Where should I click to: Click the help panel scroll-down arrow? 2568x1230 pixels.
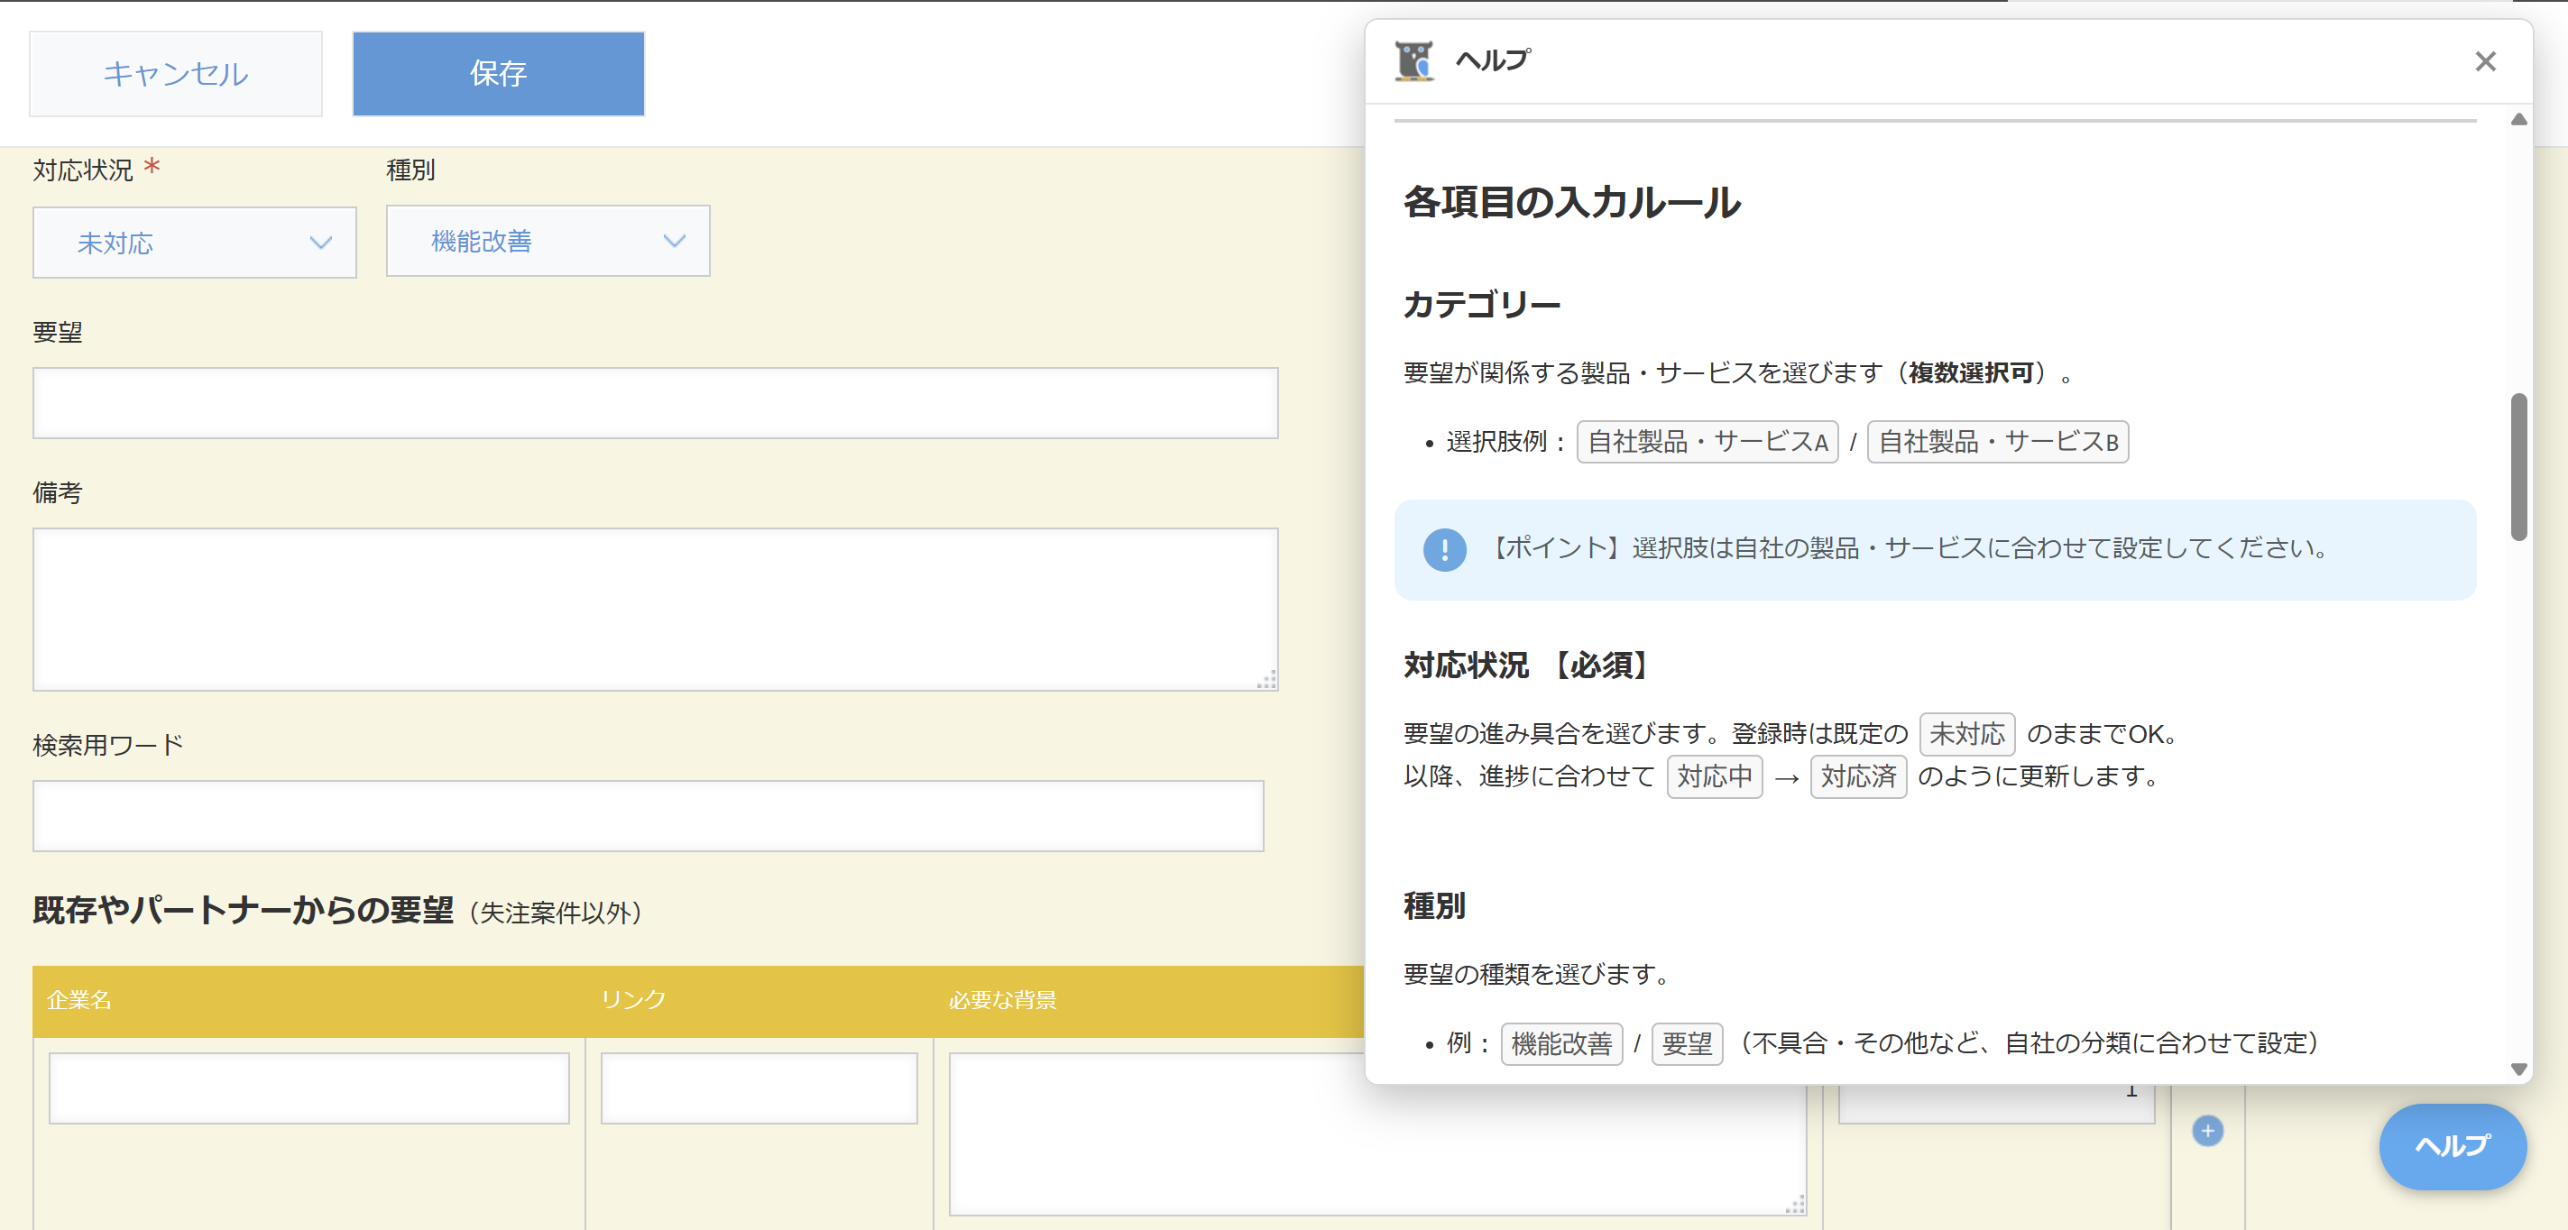2518,1069
